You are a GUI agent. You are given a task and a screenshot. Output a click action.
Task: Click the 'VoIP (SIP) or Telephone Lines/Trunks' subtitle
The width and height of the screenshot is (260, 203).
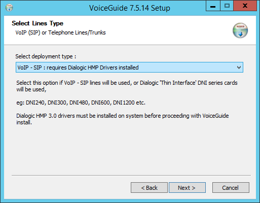[x=60, y=32]
